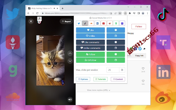
Task: Go forward with the browser forward arrow
Action: pyautogui.click(x=33, y=13)
